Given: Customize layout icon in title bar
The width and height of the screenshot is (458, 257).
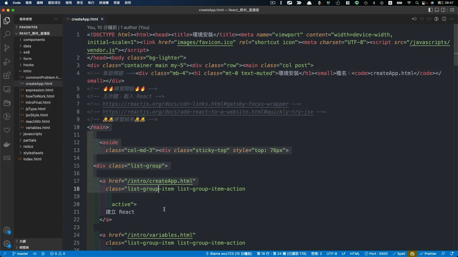Looking at the screenshot, I should [x=452, y=10].
